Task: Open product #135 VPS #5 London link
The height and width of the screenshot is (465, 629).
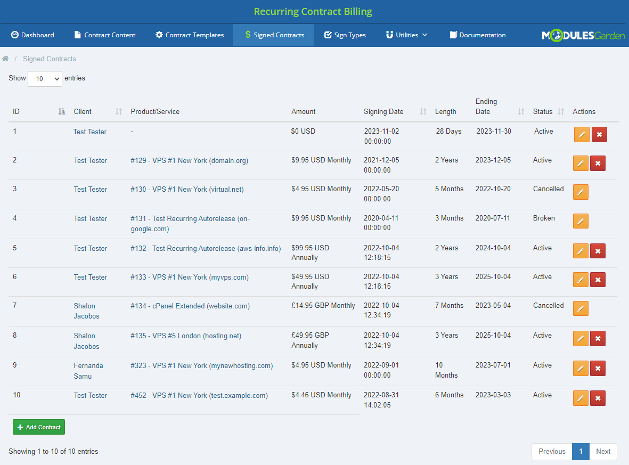Action: click(x=186, y=336)
